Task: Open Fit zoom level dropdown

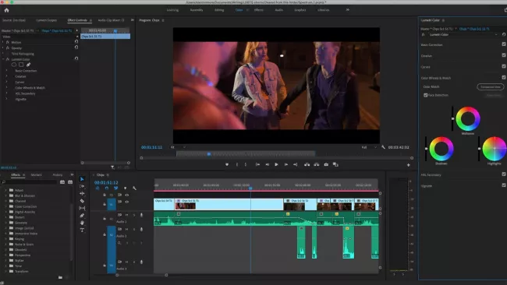Action: (178, 147)
